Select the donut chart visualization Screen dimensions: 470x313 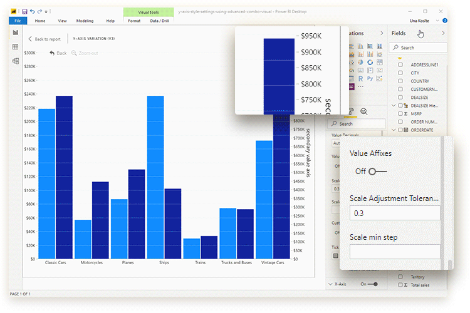tap(370, 63)
